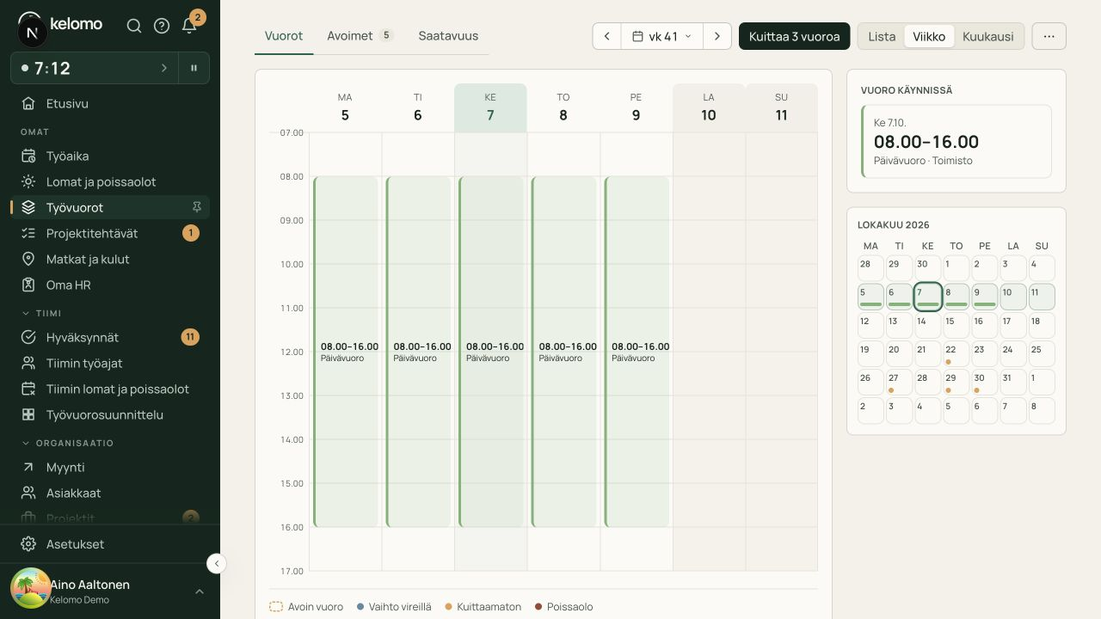Go to Etusivu home page
Image resolution: width=1101 pixels, height=619 pixels.
click(110, 104)
